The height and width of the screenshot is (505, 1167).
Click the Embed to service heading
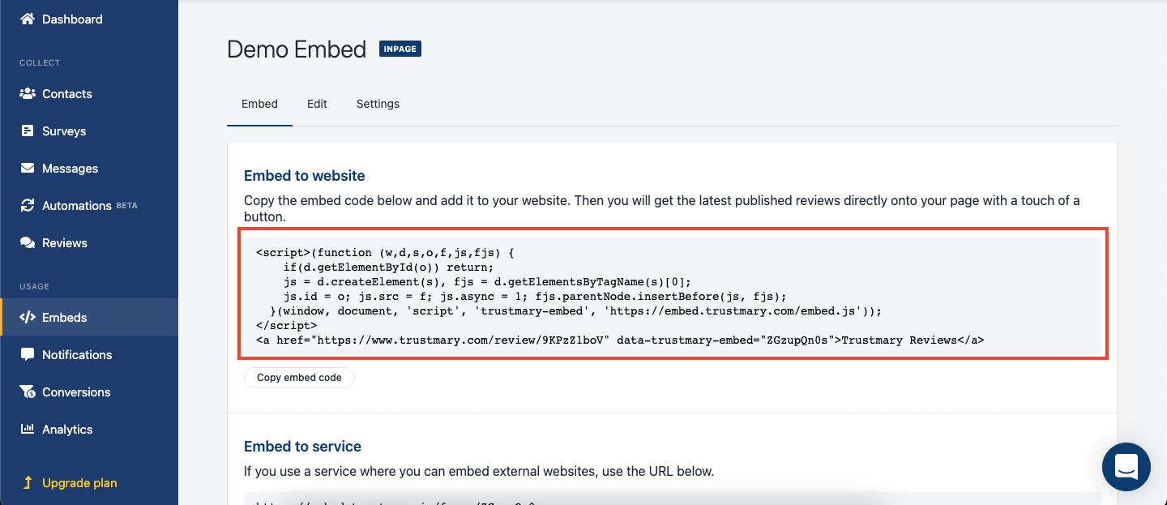pyautogui.click(x=302, y=446)
